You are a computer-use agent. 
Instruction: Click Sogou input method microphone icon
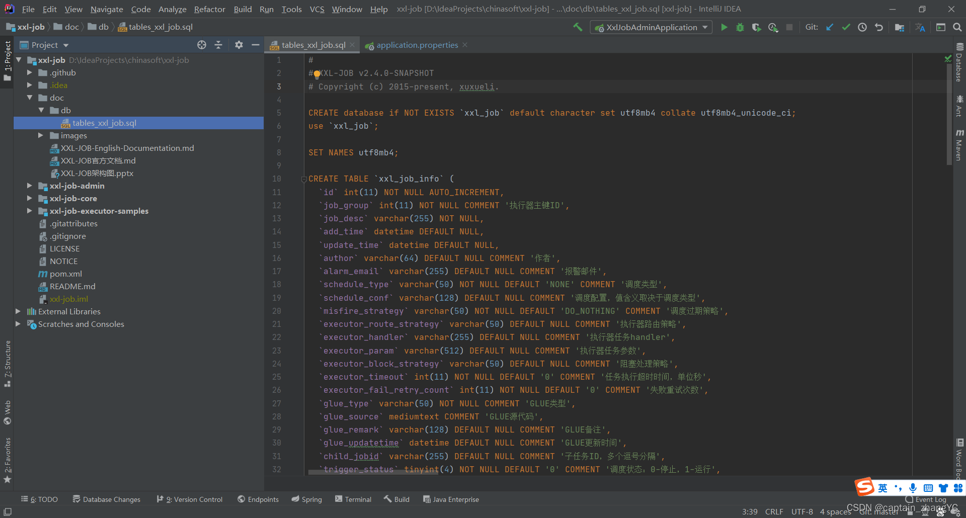pyautogui.click(x=913, y=488)
